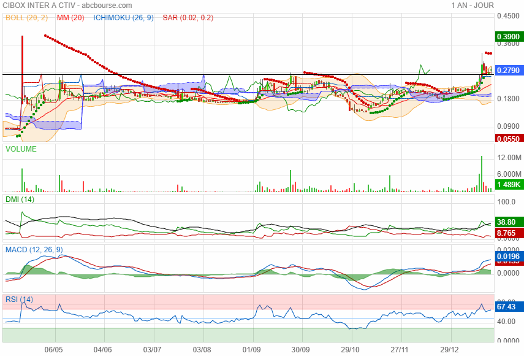The width and height of the screenshot is (524, 356).
Task: Click the RSI (14) panel label
Action: point(19,299)
